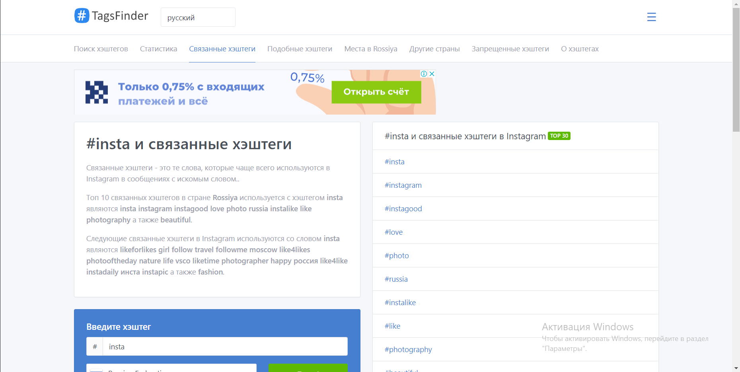Click the Введите хэштег heading

pyautogui.click(x=119, y=327)
